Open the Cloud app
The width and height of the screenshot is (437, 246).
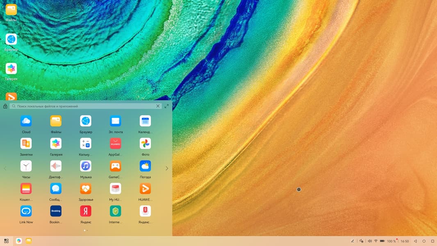point(26,121)
